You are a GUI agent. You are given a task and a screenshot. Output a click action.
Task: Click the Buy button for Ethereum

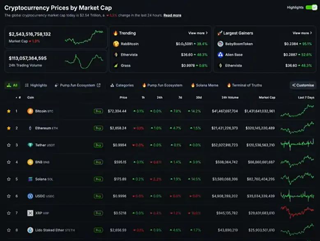tap(98, 128)
